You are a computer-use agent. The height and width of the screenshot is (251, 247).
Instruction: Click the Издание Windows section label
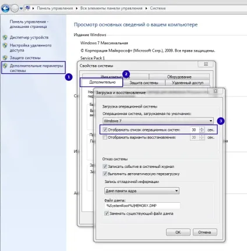coord(90,35)
